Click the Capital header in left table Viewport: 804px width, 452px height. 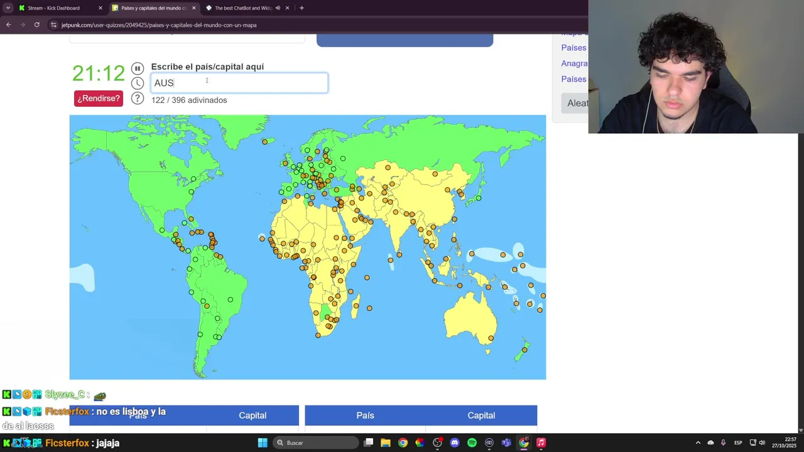[x=253, y=416]
